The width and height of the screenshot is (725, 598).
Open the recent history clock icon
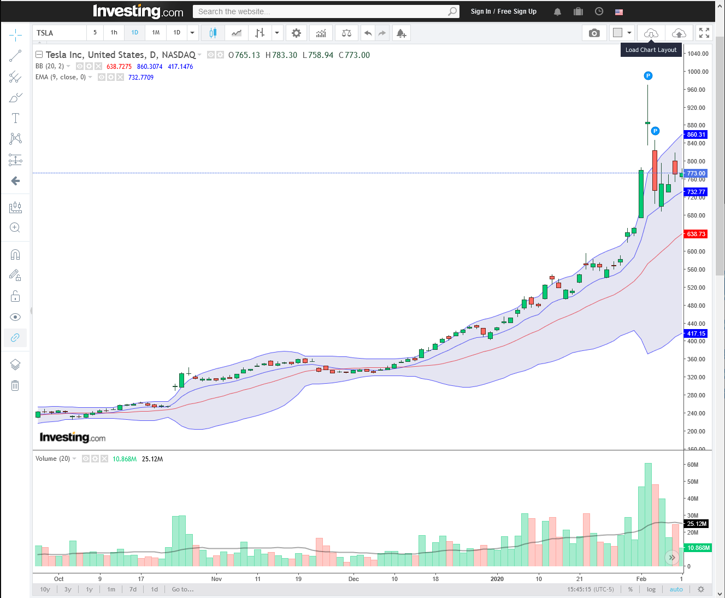599,11
